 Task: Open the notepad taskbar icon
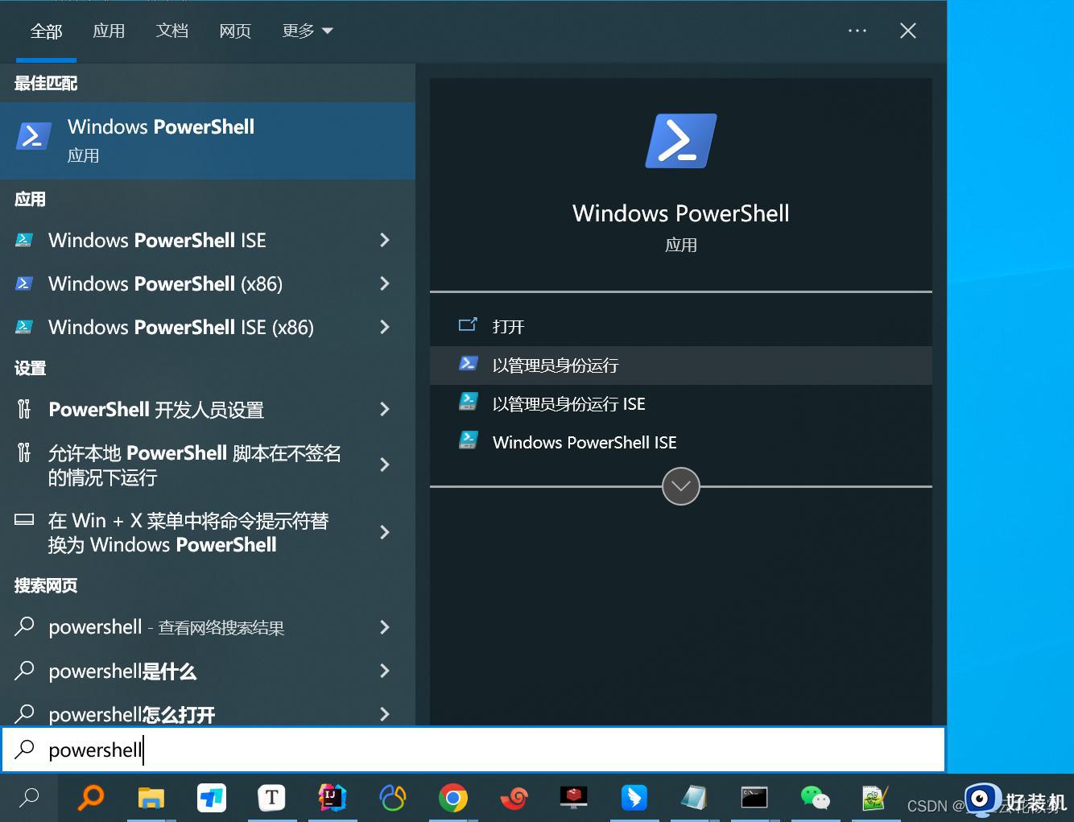pos(694,798)
